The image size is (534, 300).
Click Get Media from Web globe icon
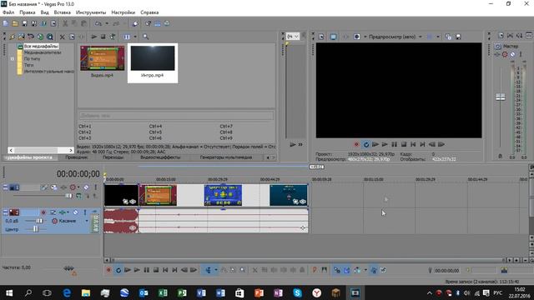(x=41, y=37)
